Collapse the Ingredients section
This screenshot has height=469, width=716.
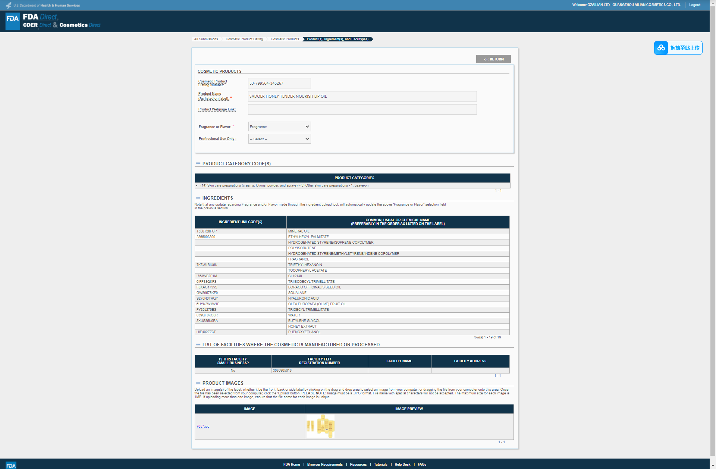(198, 198)
